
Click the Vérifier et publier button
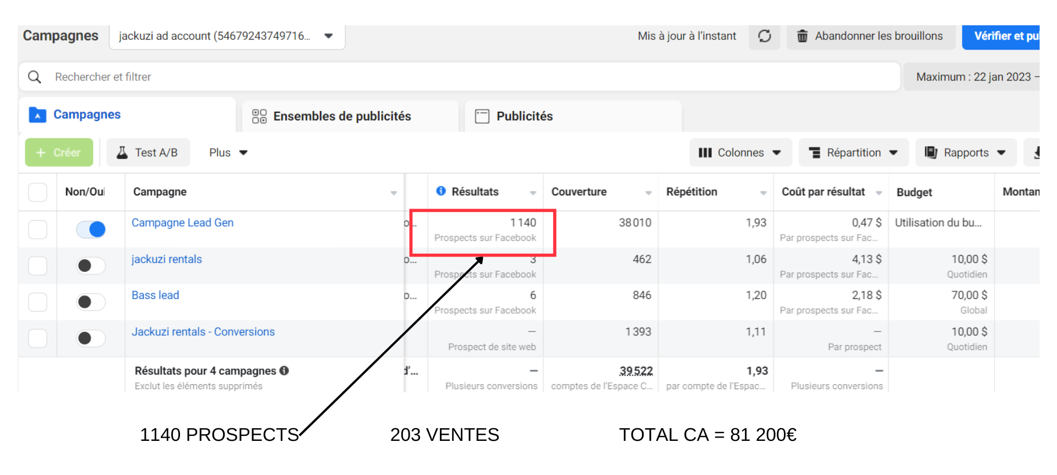pyautogui.click(x=1001, y=36)
